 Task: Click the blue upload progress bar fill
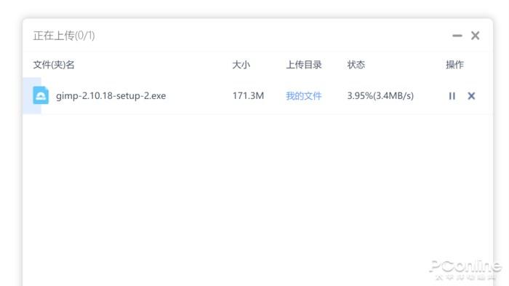32,95
